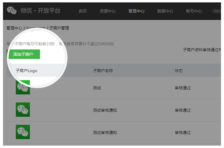Click the 微信·开放平台 title text
Image resolution: width=224 pixels, height=148 pixels.
[x=40, y=11]
